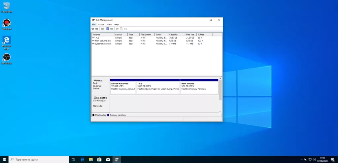338x163 pixels.
Task: Click the Show/Hide Console Tree icon
Action: (x=102, y=29)
